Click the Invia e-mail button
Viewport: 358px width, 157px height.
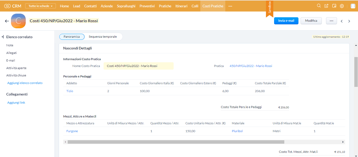click(x=286, y=21)
